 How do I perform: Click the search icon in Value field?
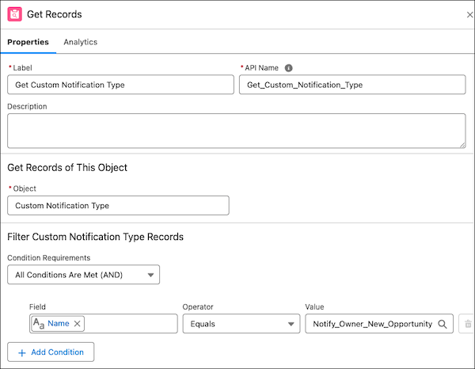click(x=443, y=324)
